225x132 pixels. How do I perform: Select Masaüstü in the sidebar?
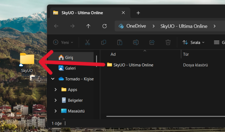pyautogui.click(x=73, y=111)
